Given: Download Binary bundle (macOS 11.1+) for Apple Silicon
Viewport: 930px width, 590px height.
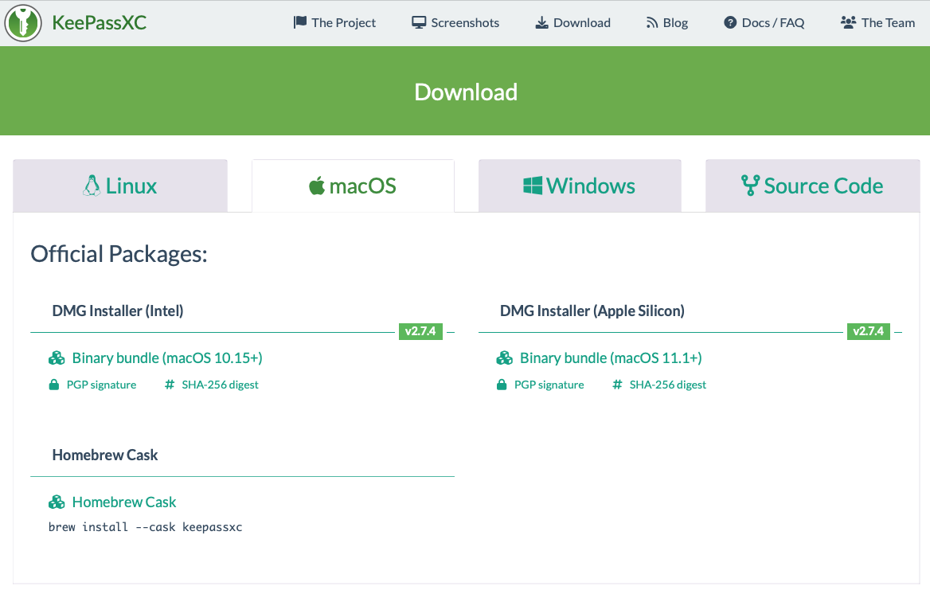Looking at the screenshot, I should click(x=611, y=358).
